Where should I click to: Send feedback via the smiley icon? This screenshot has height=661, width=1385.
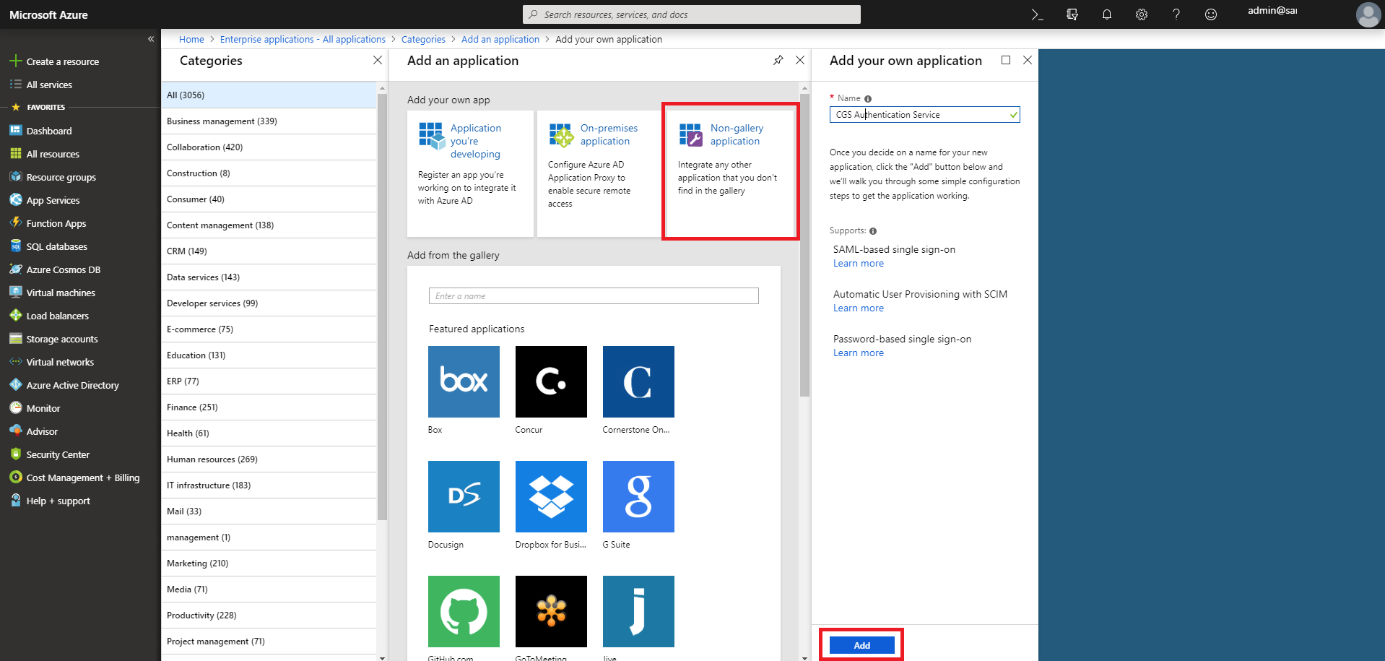[1211, 14]
